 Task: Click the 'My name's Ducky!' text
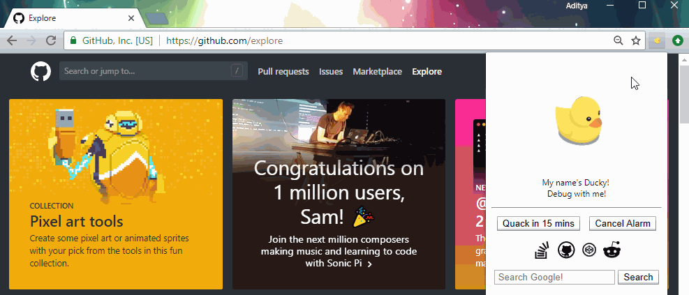[576, 183]
